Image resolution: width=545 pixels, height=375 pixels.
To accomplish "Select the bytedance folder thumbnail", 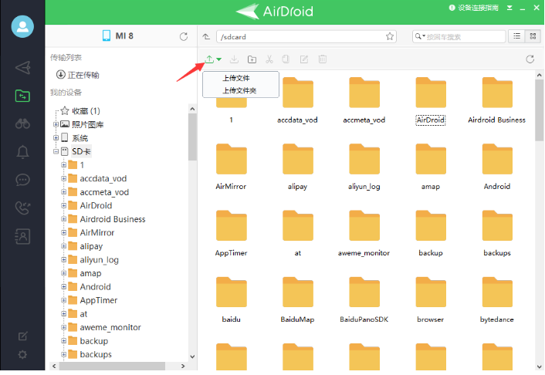I will click(x=497, y=300).
